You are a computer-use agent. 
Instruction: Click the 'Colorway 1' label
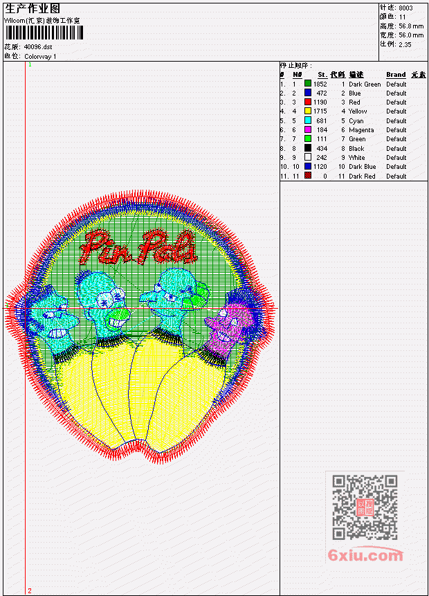coord(40,57)
